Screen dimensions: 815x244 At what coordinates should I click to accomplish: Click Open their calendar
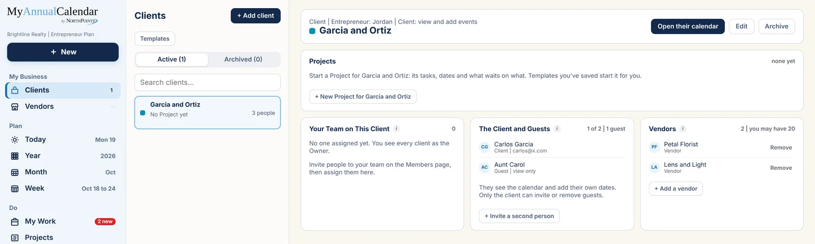point(688,26)
